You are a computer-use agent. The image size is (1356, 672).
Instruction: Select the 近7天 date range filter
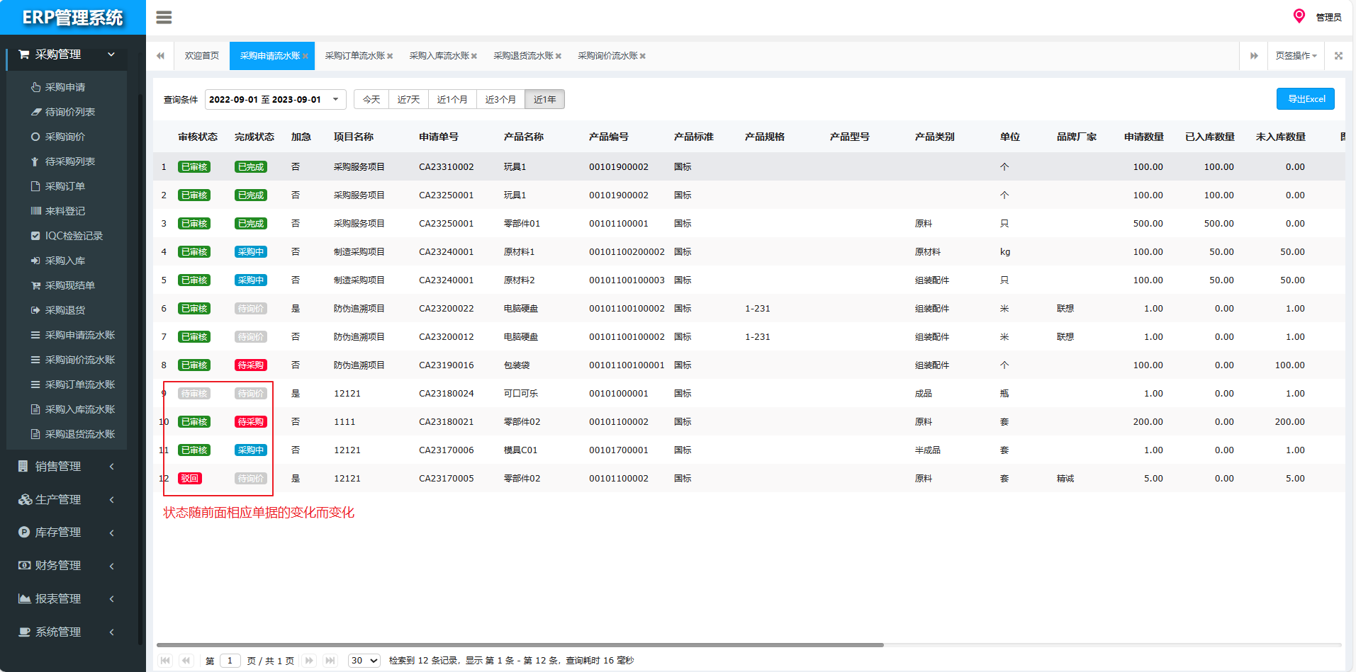point(408,100)
